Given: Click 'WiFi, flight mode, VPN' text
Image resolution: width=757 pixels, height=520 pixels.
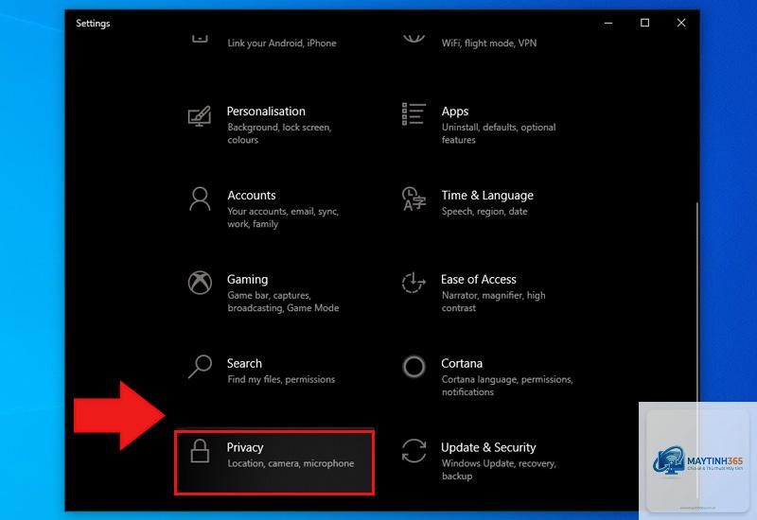Looking at the screenshot, I should click(489, 43).
